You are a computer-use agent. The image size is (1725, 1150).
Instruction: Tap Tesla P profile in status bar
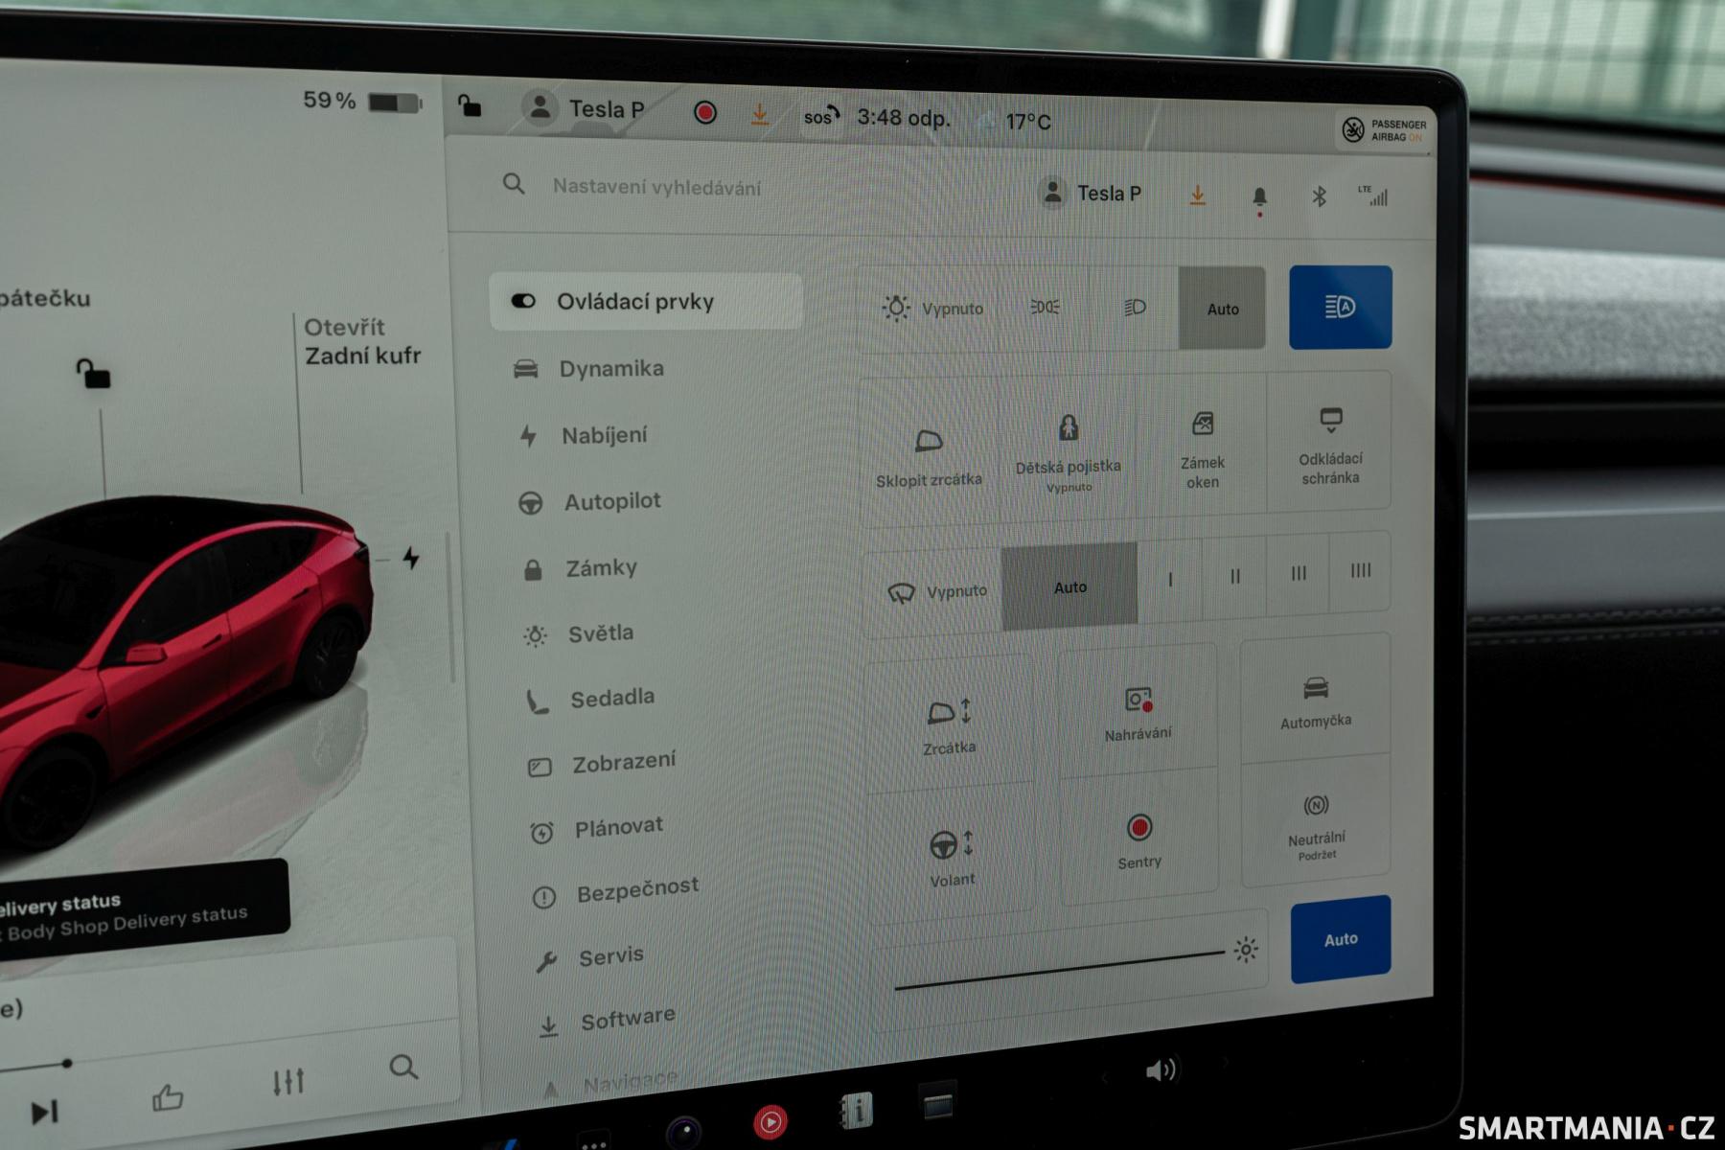click(583, 108)
